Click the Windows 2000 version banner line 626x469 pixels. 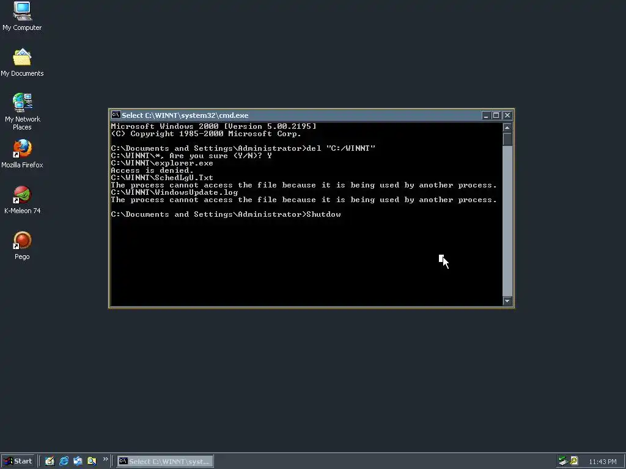click(x=213, y=126)
